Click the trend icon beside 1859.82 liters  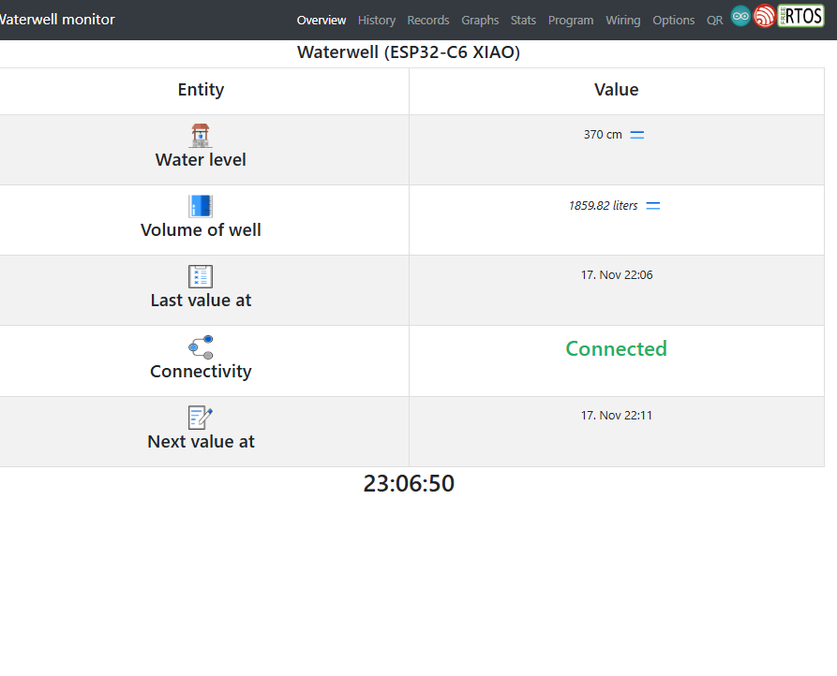click(653, 206)
